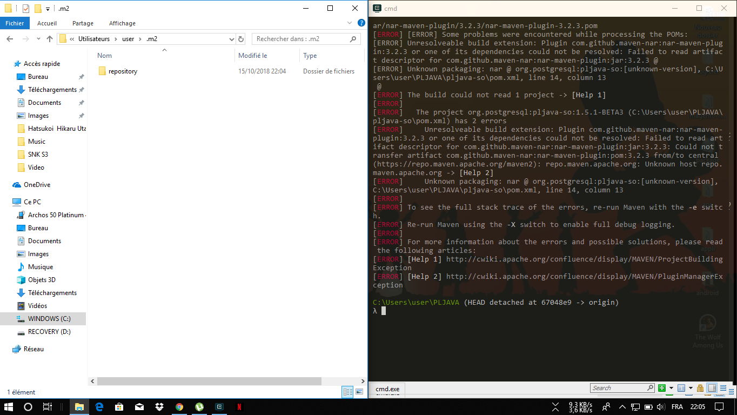Toggle the scroll lock padlock in ConEmu's status bar
The width and height of the screenshot is (737, 415).
pyautogui.click(x=700, y=387)
